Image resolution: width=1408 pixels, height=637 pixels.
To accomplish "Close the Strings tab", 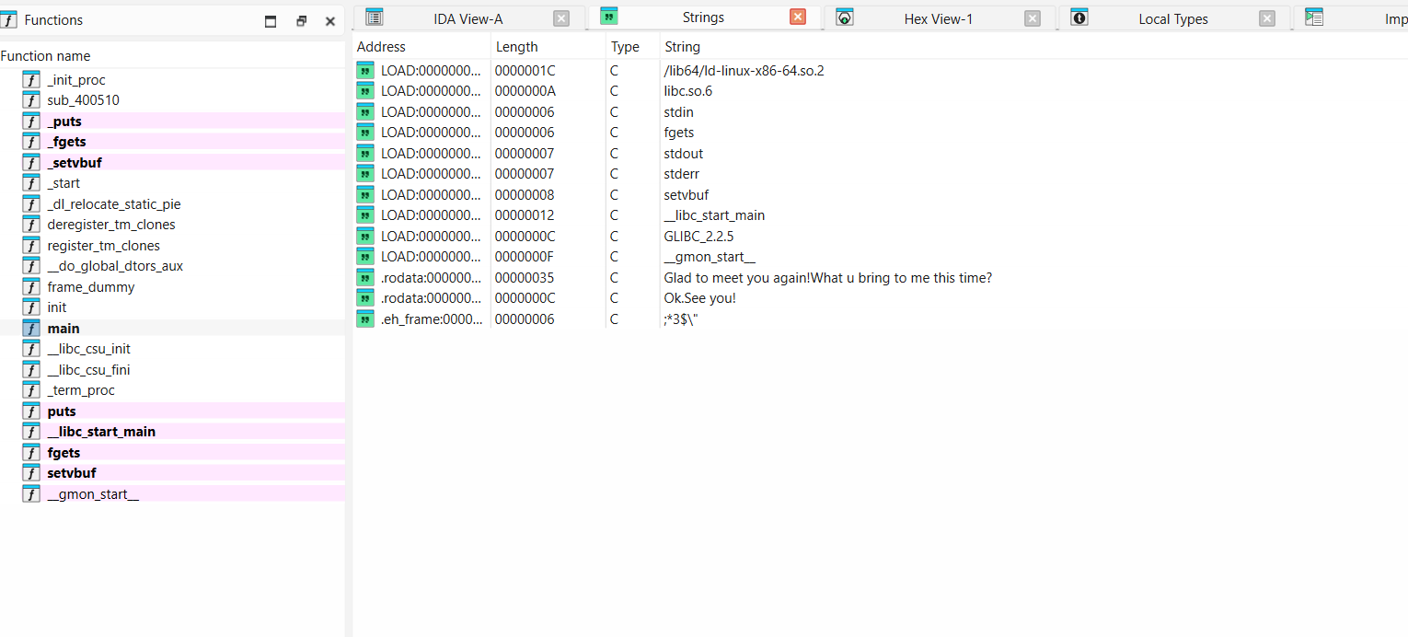I will pyautogui.click(x=798, y=17).
